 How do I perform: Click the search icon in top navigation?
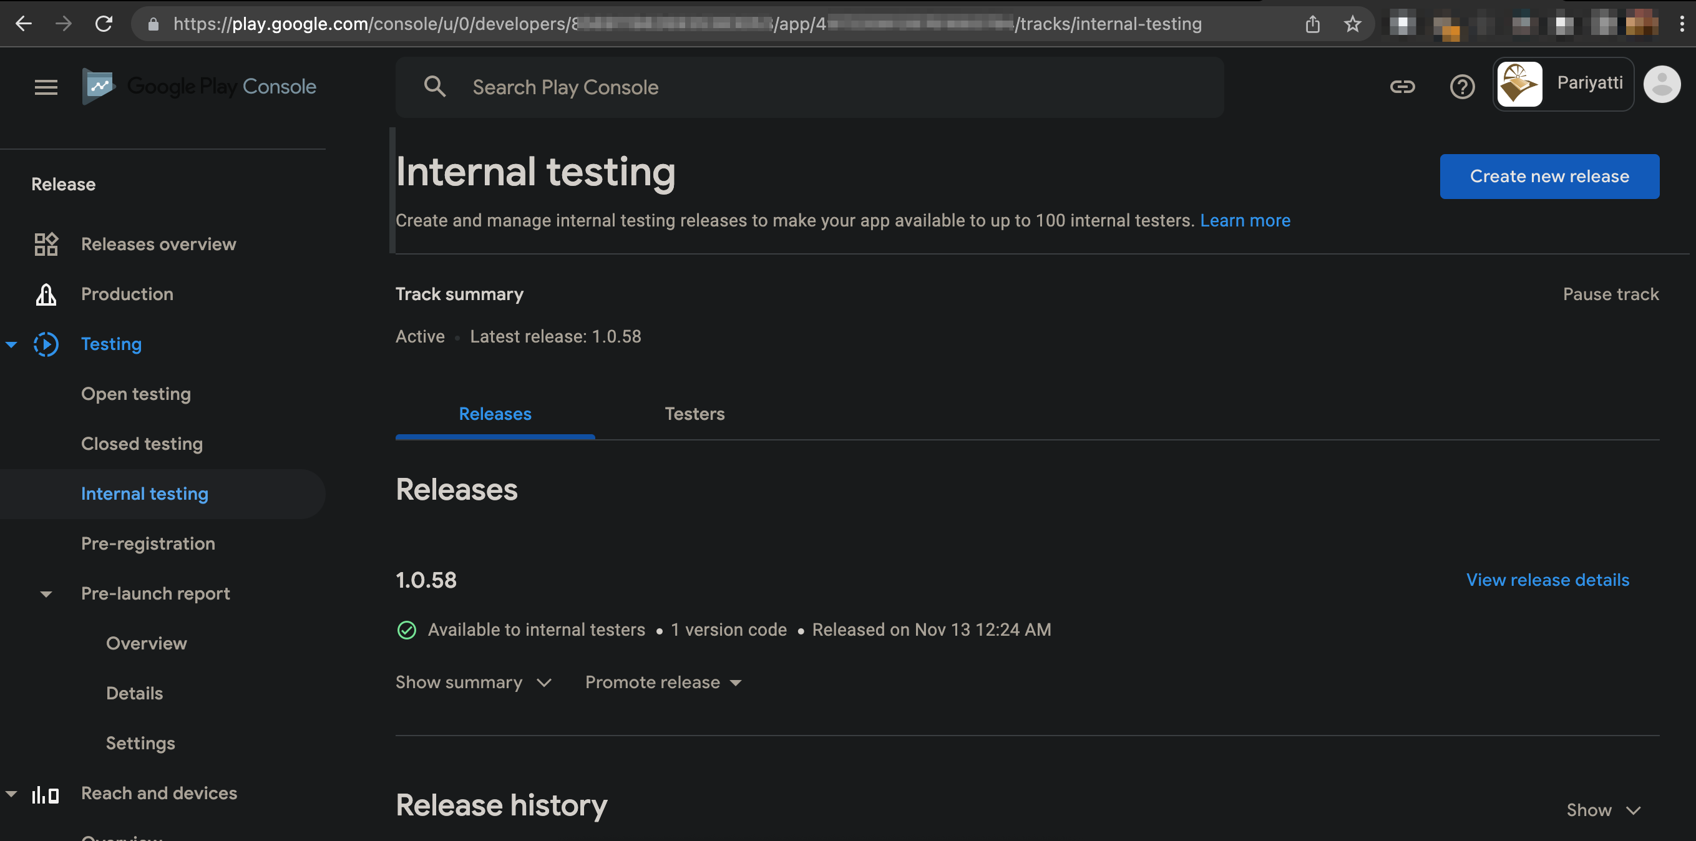(x=434, y=85)
